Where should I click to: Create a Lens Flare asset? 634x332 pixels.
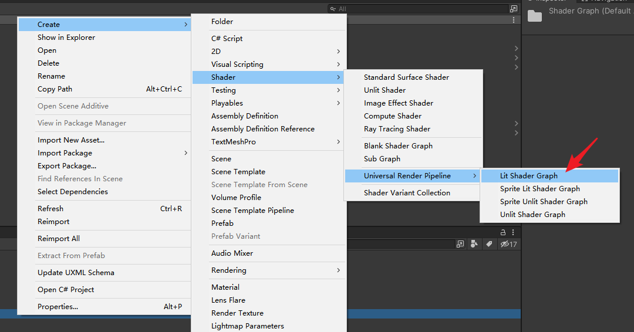coord(269,300)
